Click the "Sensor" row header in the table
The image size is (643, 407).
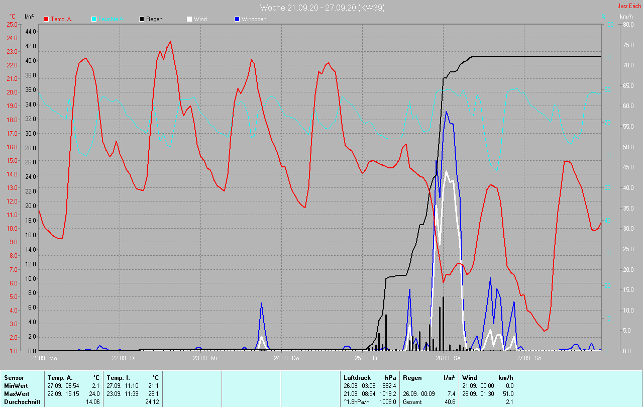[14, 378]
